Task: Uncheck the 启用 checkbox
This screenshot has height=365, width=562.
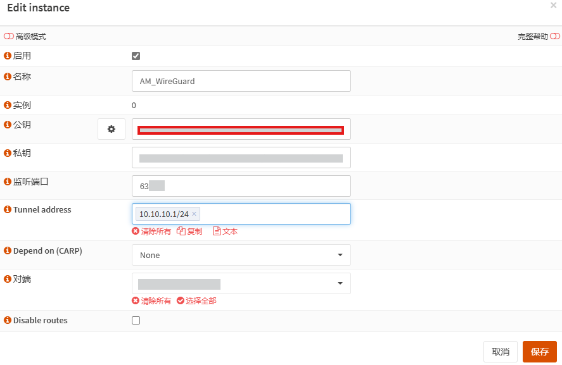Action: (x=136, y=56)
